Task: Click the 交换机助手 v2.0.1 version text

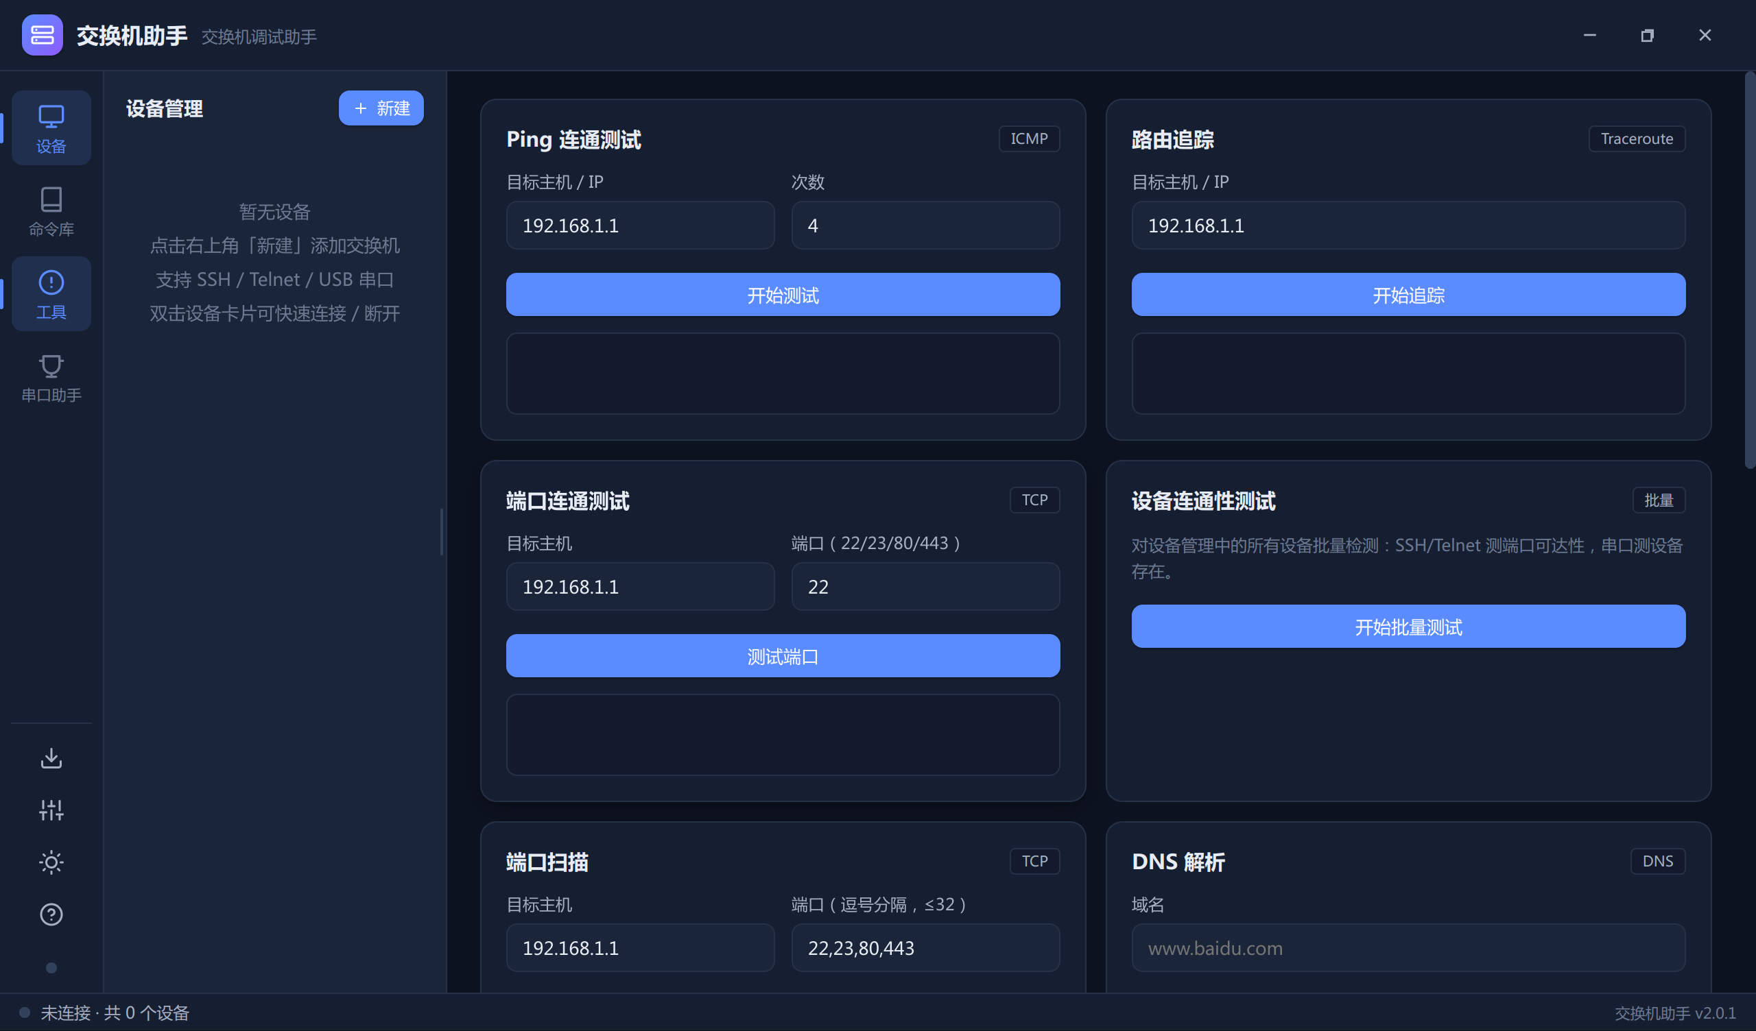Action: point(1675,1013)
